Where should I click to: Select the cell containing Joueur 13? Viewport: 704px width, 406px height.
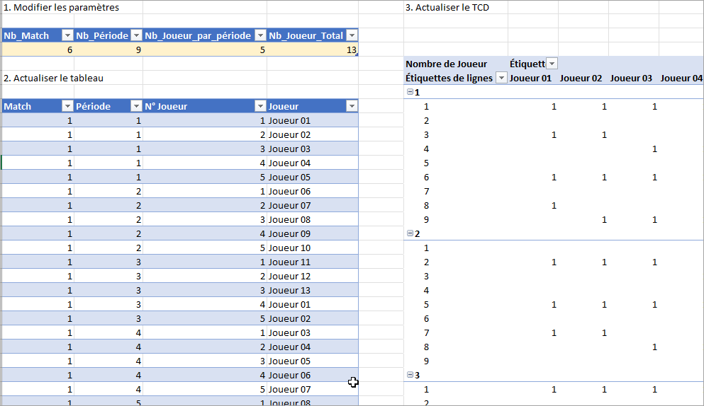point(289,290)
